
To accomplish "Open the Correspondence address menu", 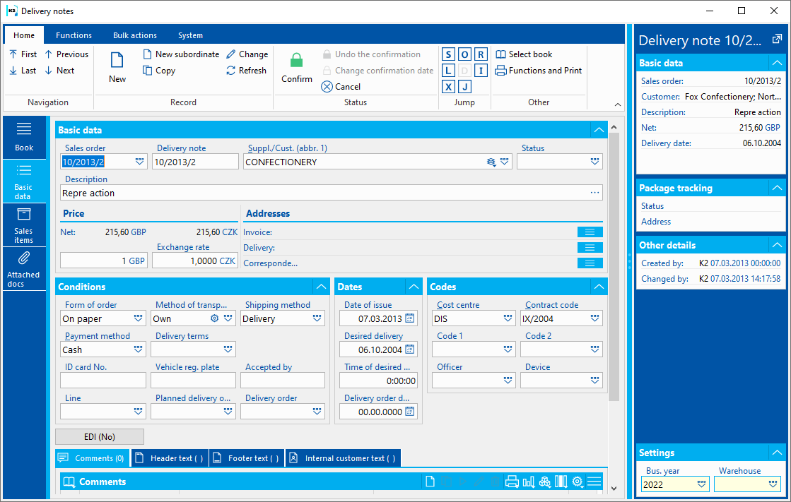I will (x=590, y=263).
